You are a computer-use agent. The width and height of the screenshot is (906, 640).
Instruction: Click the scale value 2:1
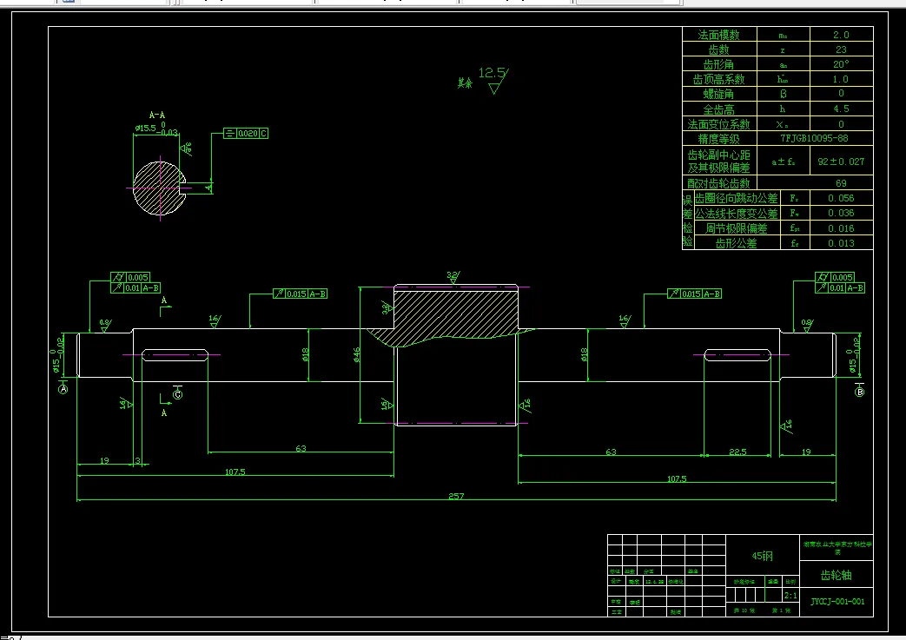(x=790, y=596)
